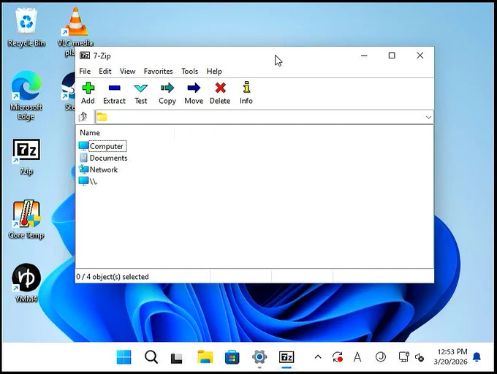
Task: Click the 7-Zip title bar icon
Action: [x=85, y=56]
